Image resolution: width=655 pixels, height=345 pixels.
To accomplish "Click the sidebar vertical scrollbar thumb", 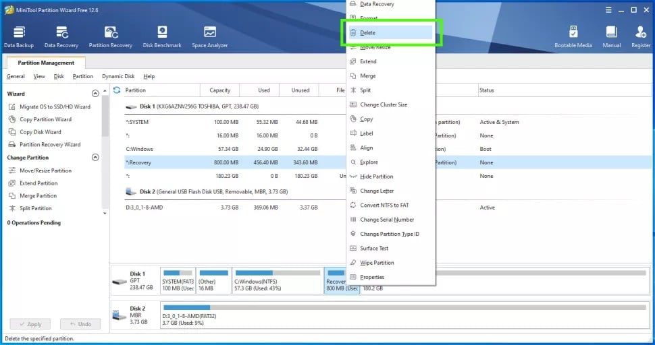I will [105, 116].
